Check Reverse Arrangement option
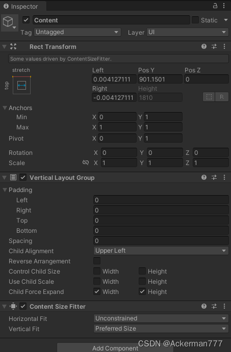 coord(97,261)
